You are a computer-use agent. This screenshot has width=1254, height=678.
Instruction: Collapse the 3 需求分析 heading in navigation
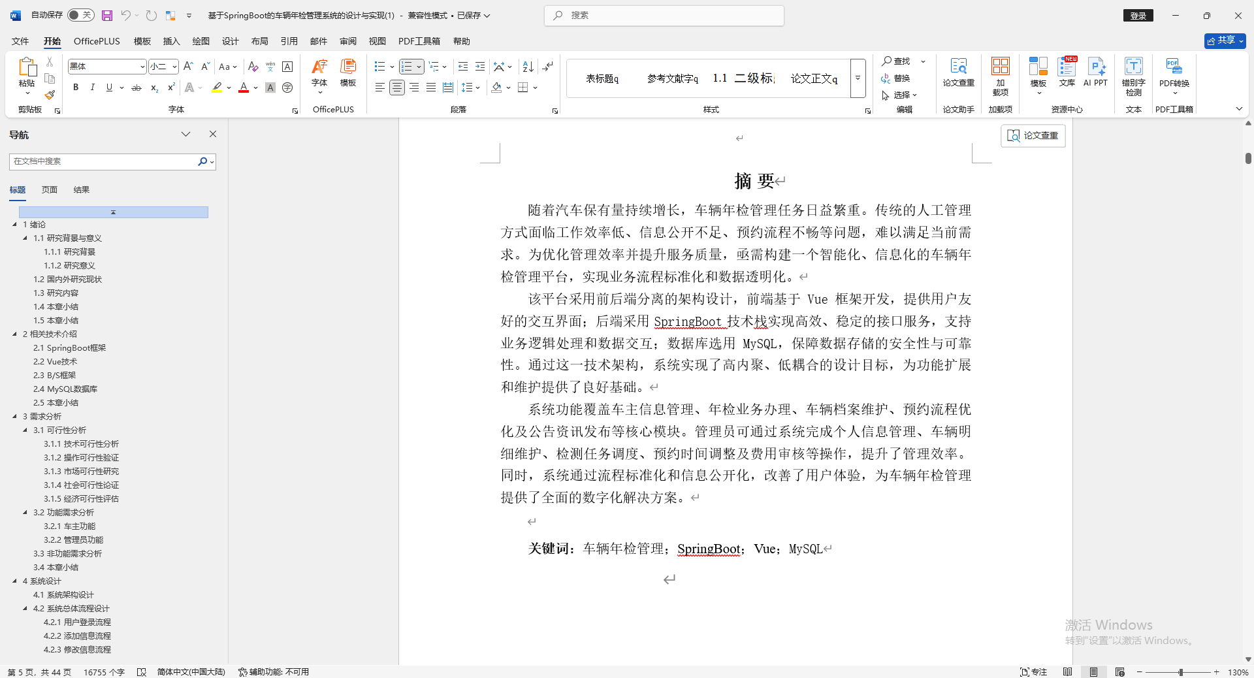[x=16, y=416]
